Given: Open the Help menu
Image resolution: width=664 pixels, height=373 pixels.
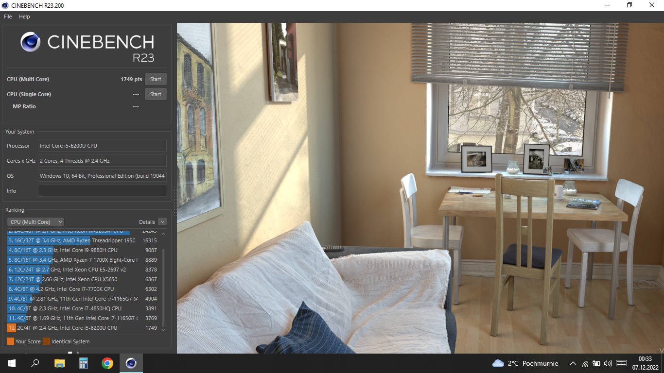Looking at the screenshot, I should pos(24,17).
